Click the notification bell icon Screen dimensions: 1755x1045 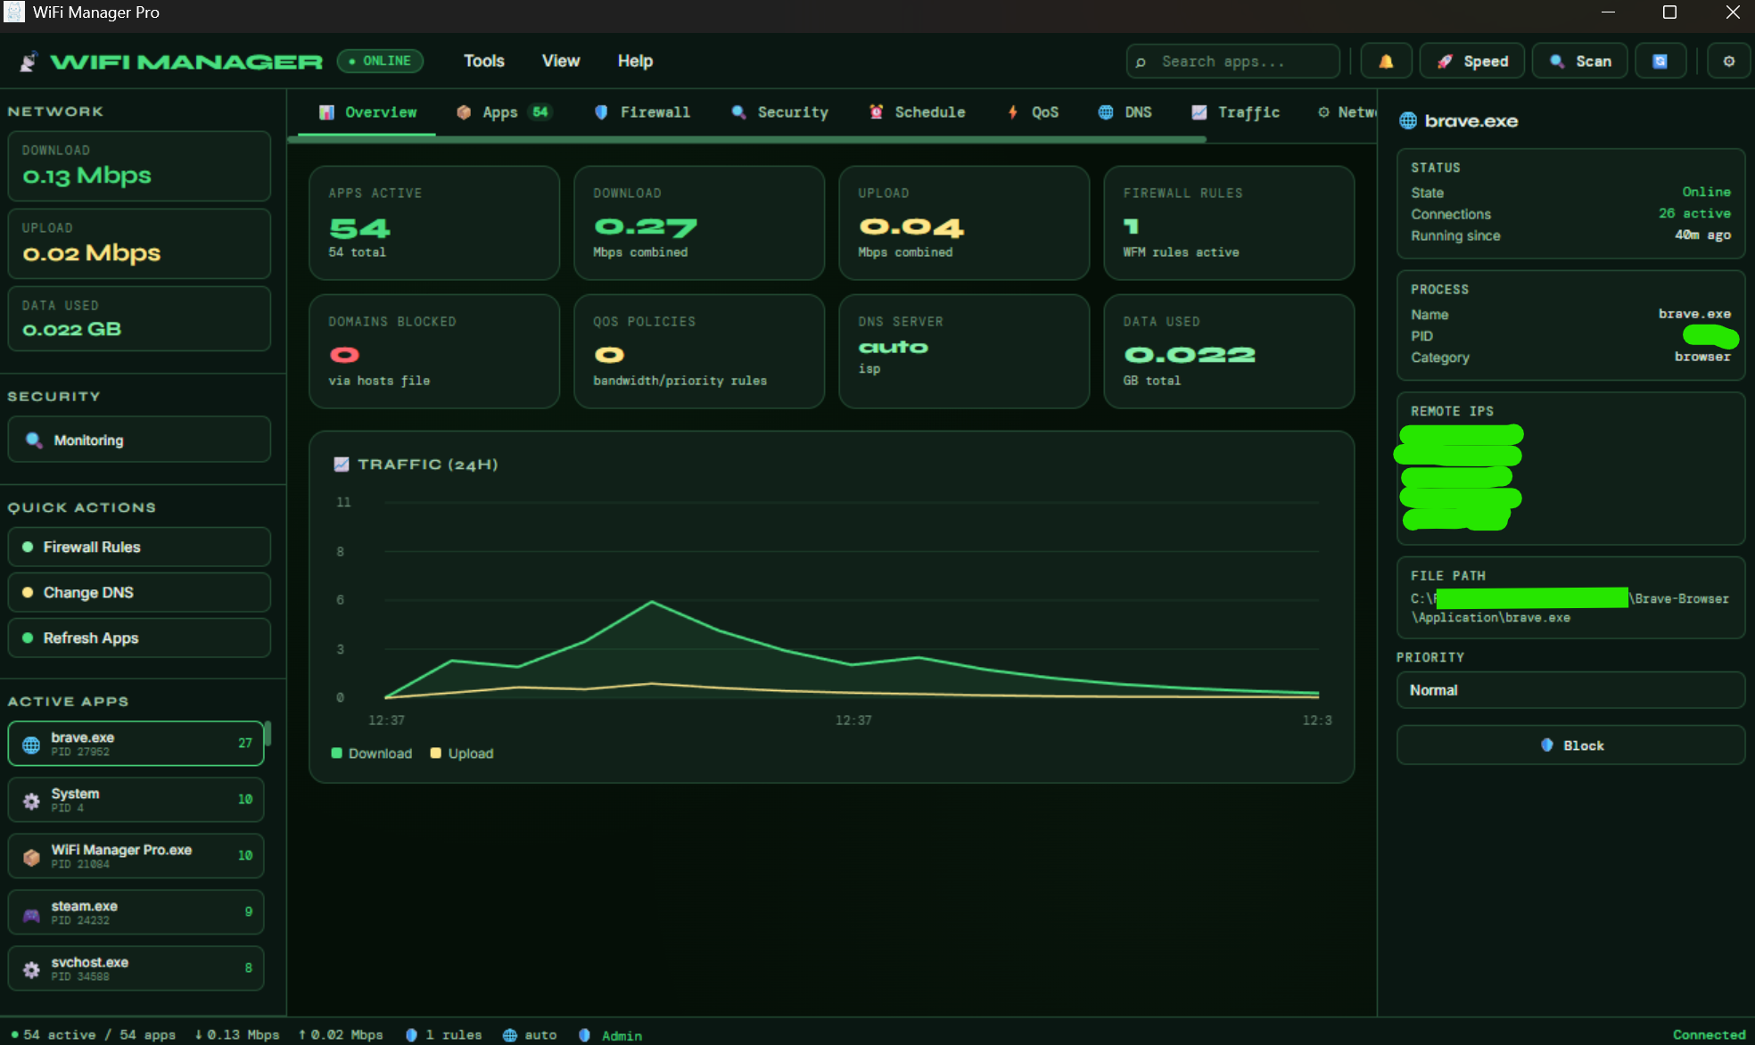pos(1385,62)
